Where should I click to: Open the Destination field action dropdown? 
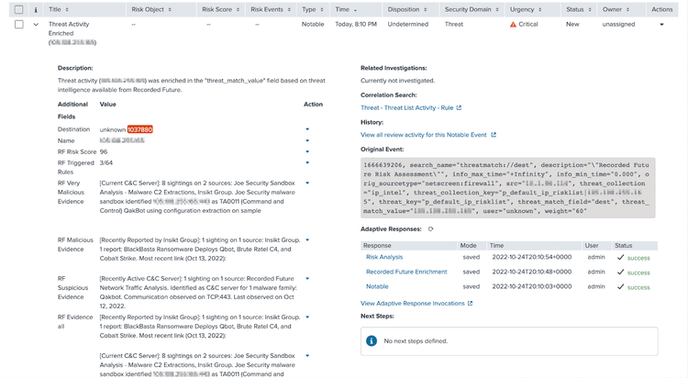(x=307, y=129)
